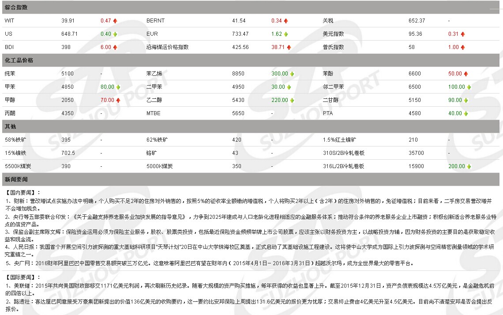The image size is (503, 315).
Task: Click the 5000K煤炭 label
Action: tap(159, 166)
